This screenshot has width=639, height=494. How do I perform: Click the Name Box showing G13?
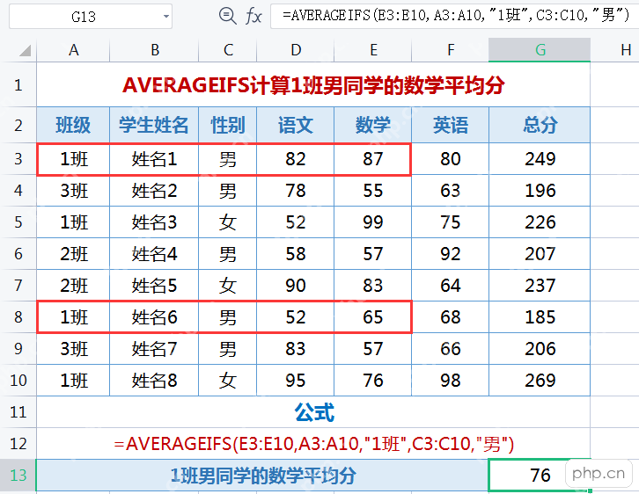91,17
